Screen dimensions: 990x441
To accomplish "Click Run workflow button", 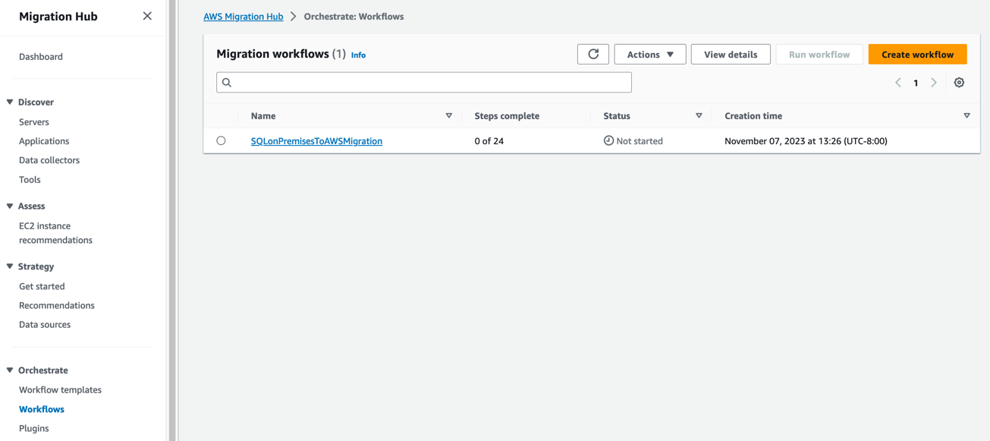I will [x=819, y=54].
